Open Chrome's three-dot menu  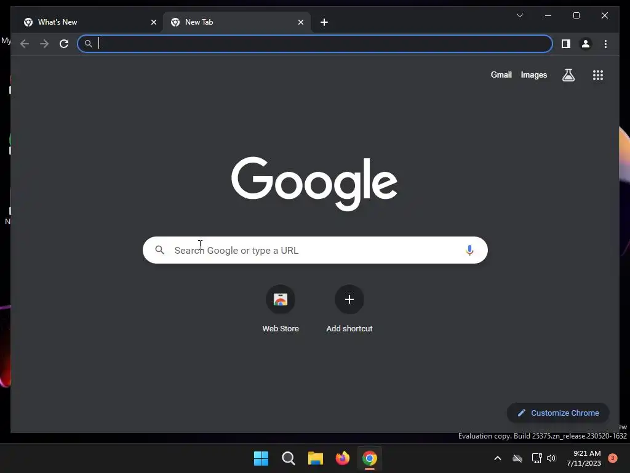[x=605, y=44]
